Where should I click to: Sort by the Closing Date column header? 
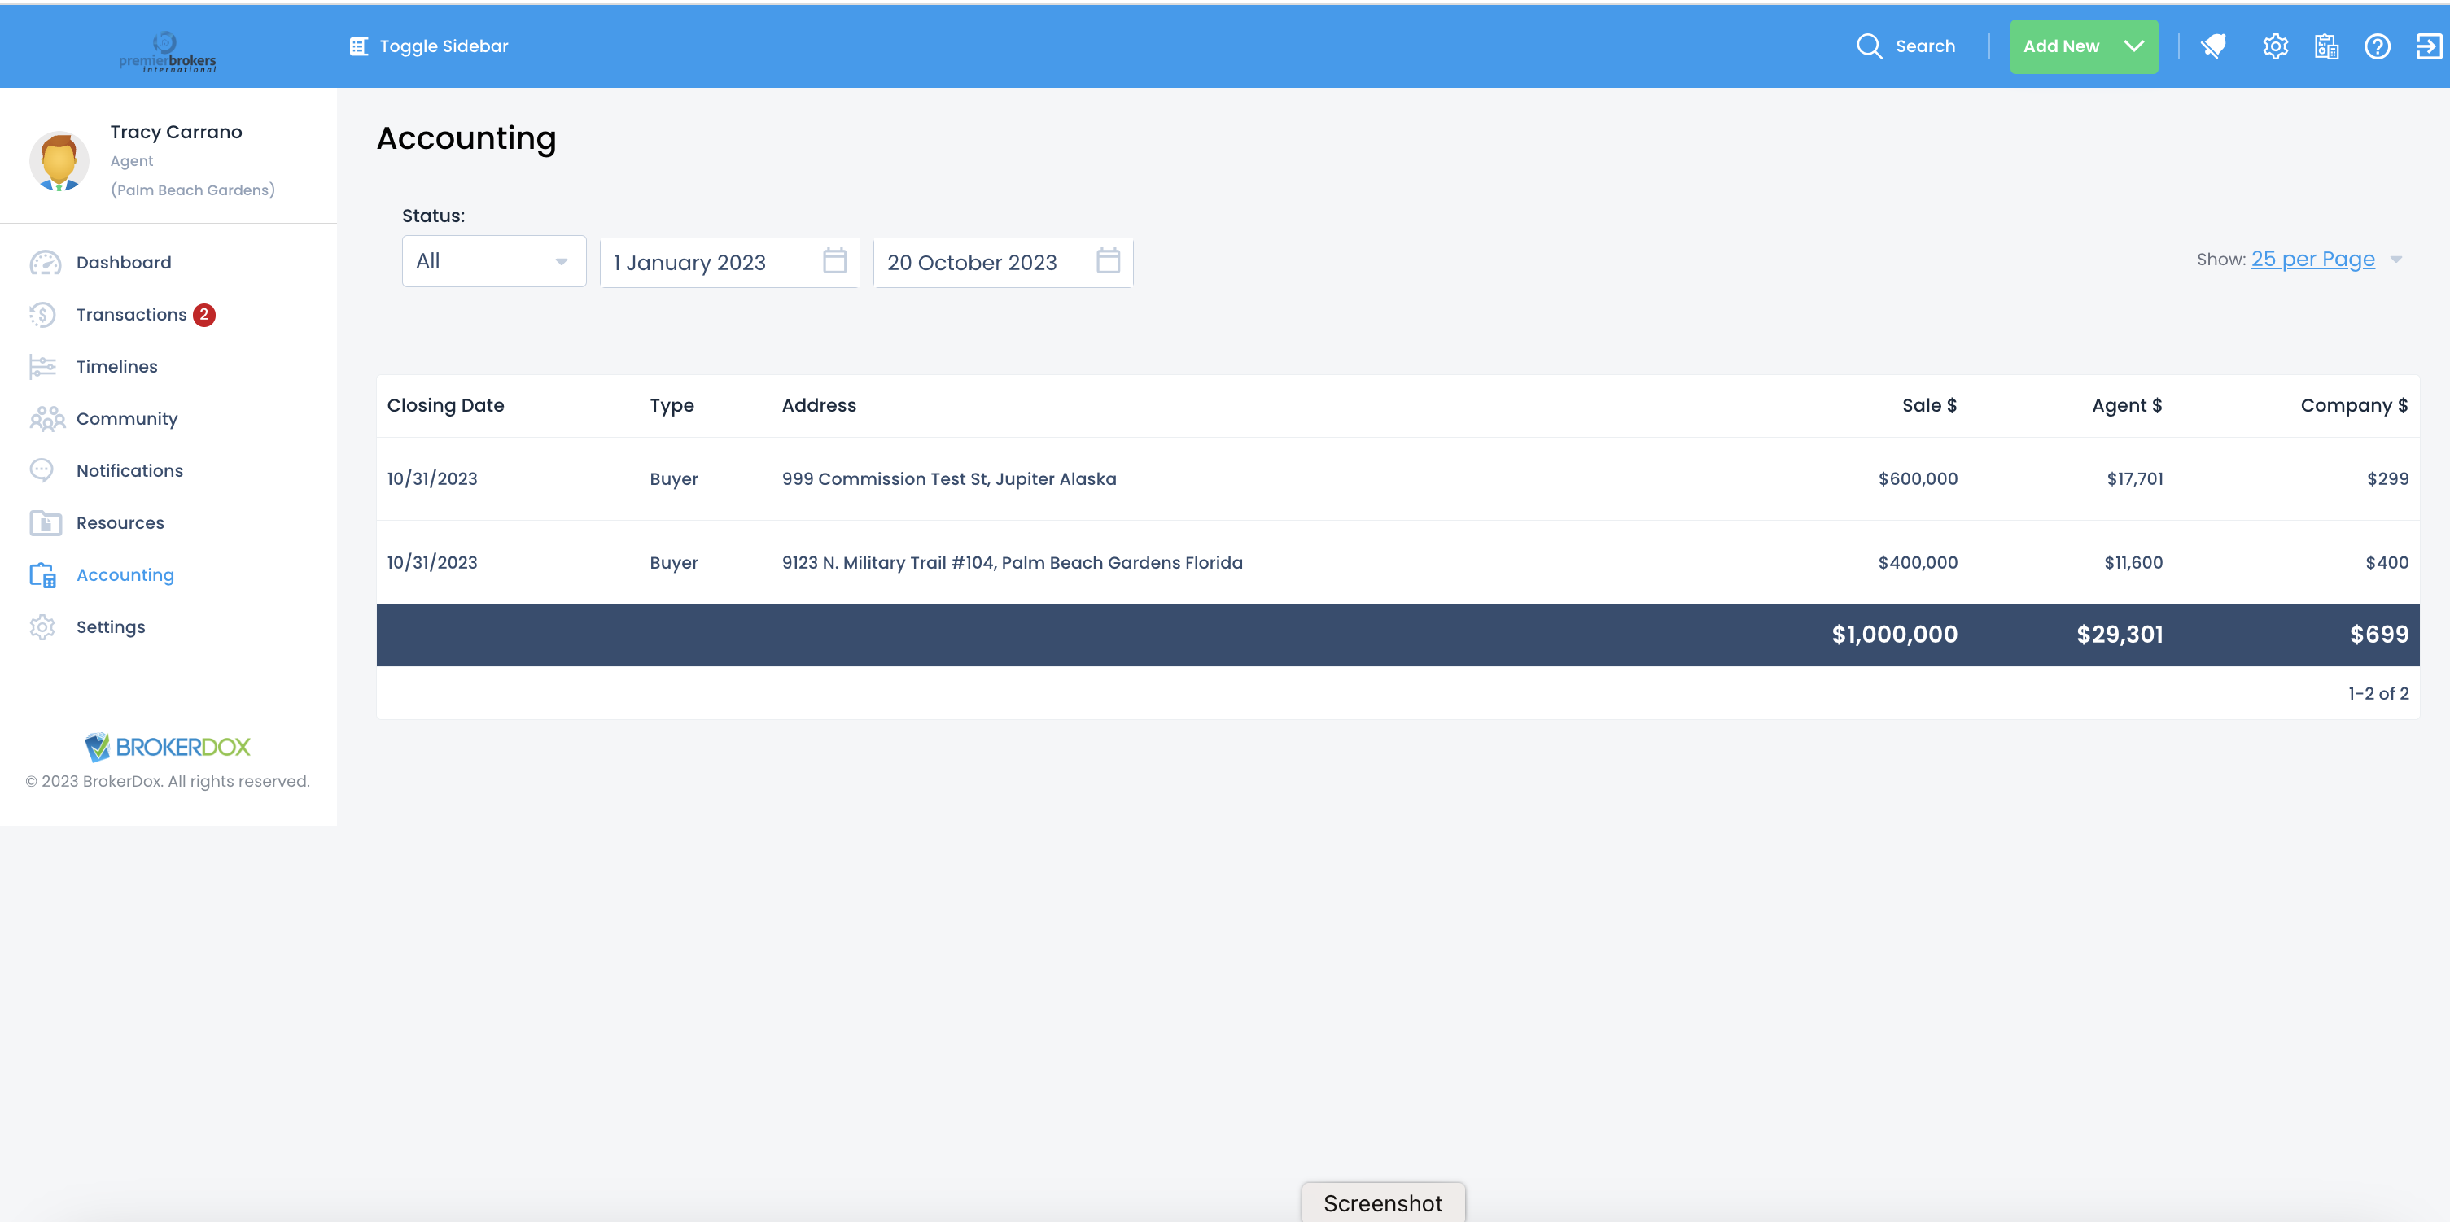click(x=445, y=406)
